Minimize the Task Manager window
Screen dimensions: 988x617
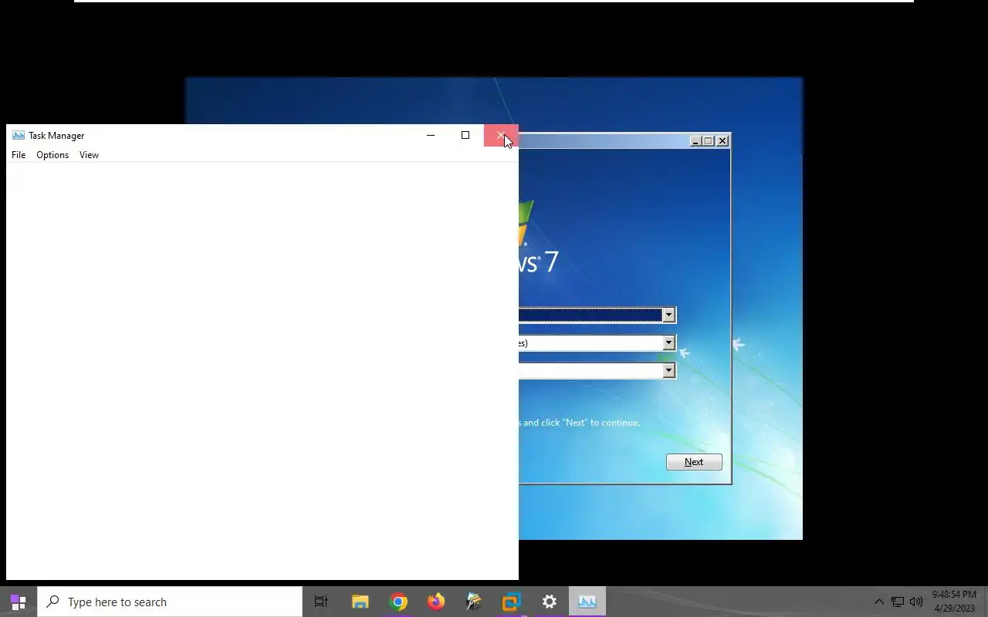(431, 135)
